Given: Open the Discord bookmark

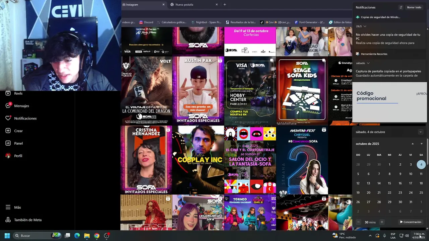Looking at the screenshot, I should point(146,22).
